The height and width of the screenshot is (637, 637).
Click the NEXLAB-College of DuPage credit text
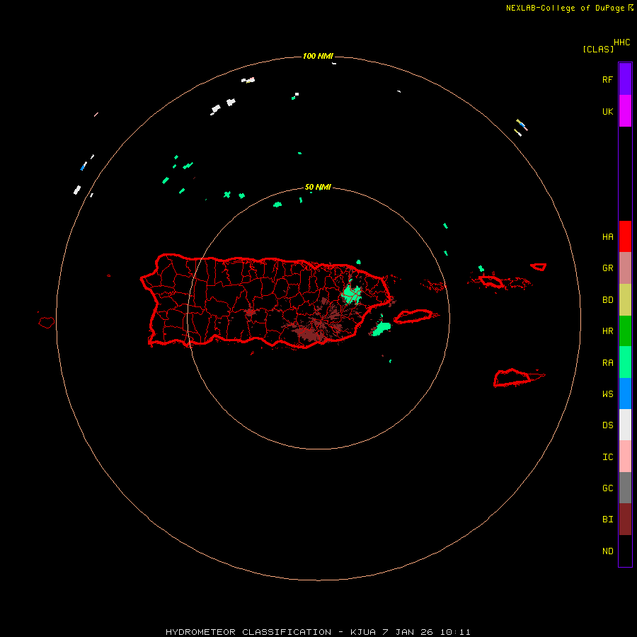point(565,8)
